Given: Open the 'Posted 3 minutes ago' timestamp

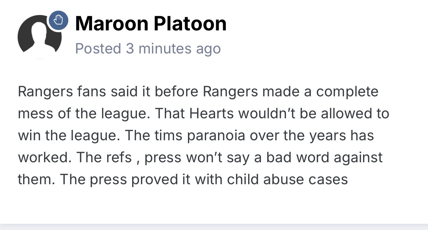Looking at the screenshot, I should 148,49.
